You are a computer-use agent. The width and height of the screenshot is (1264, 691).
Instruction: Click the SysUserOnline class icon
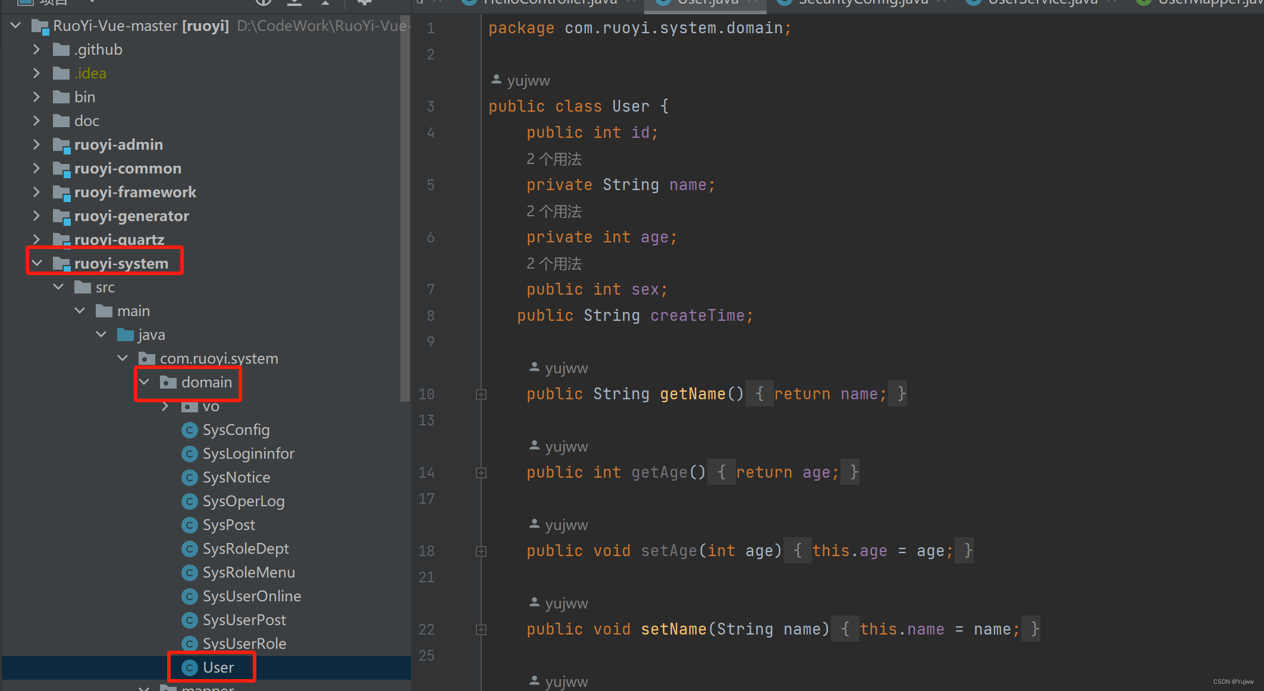(190, 597)
